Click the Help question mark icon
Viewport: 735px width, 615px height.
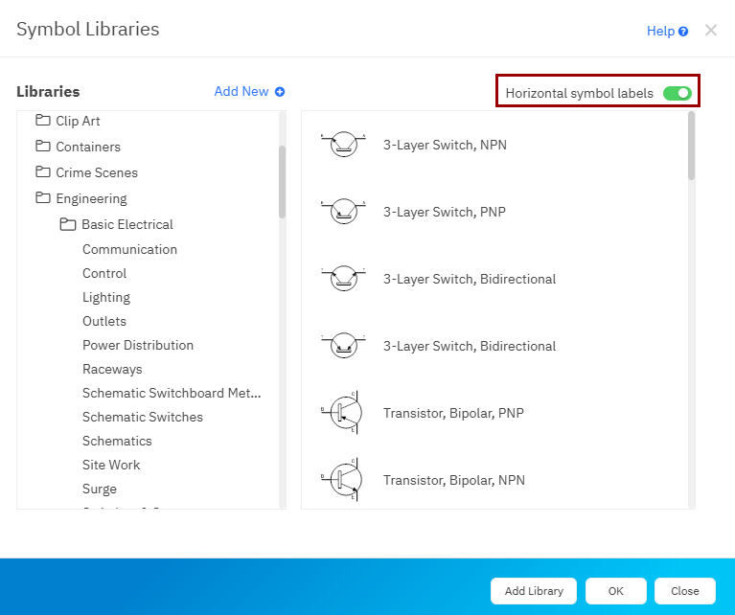[683, 32]
